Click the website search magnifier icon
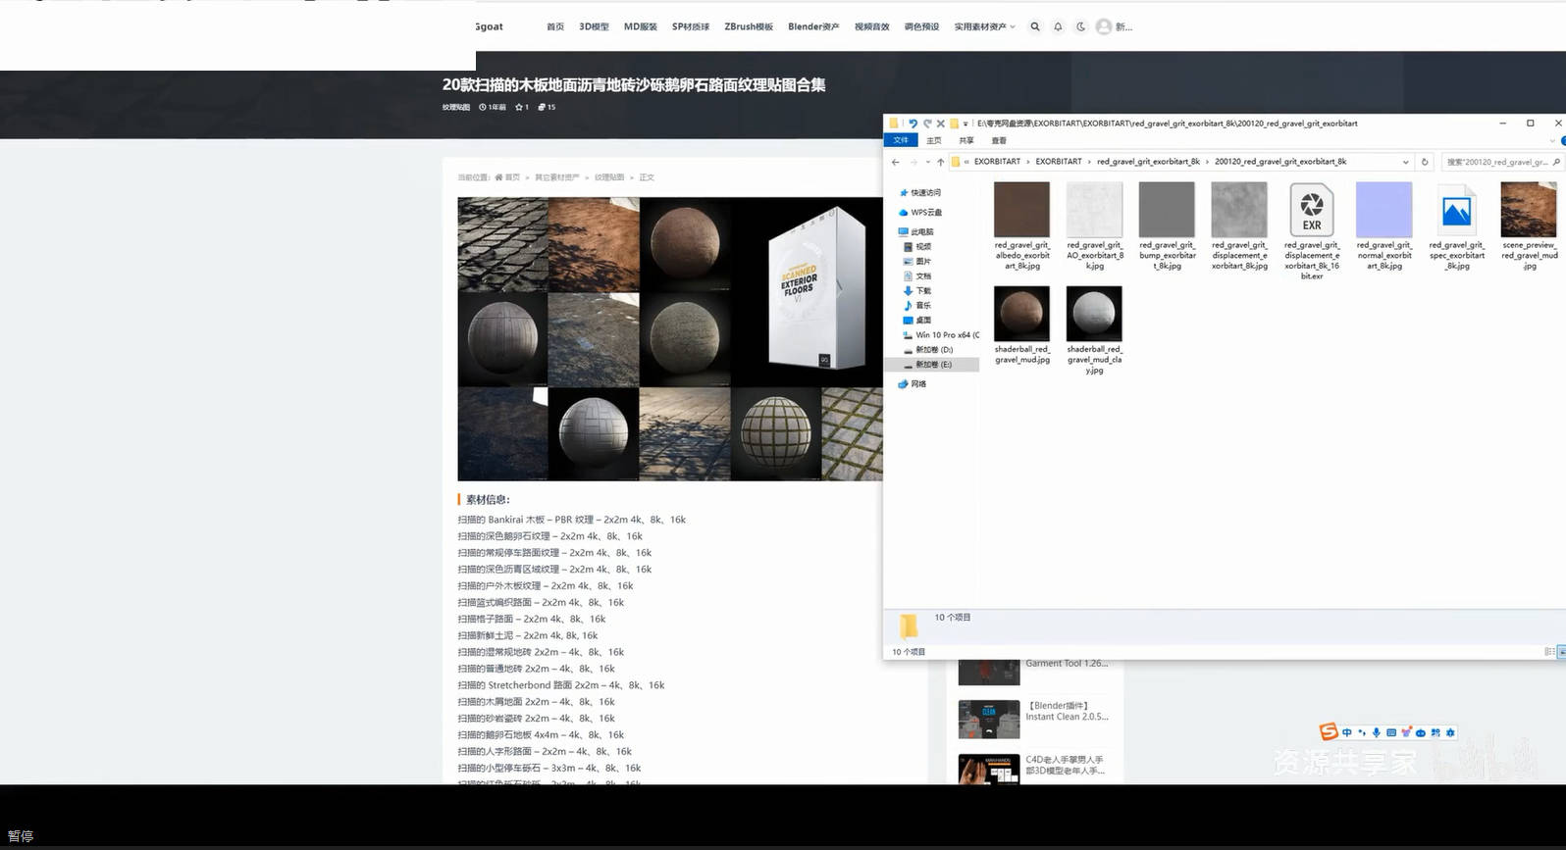Image resolution: width=1566 pixels, height=850 pixels. pyautogui.click(x=1034, y=27)
